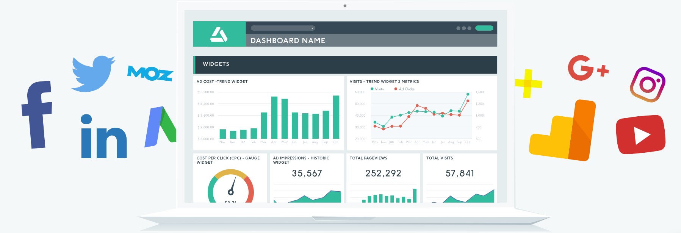Click the Nov bar in Ad Cost chart
Viewport: 681px width, 233px height.
click(x=223, y=134)
